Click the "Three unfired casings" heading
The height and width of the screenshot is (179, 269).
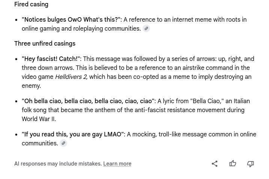point(45,44)
